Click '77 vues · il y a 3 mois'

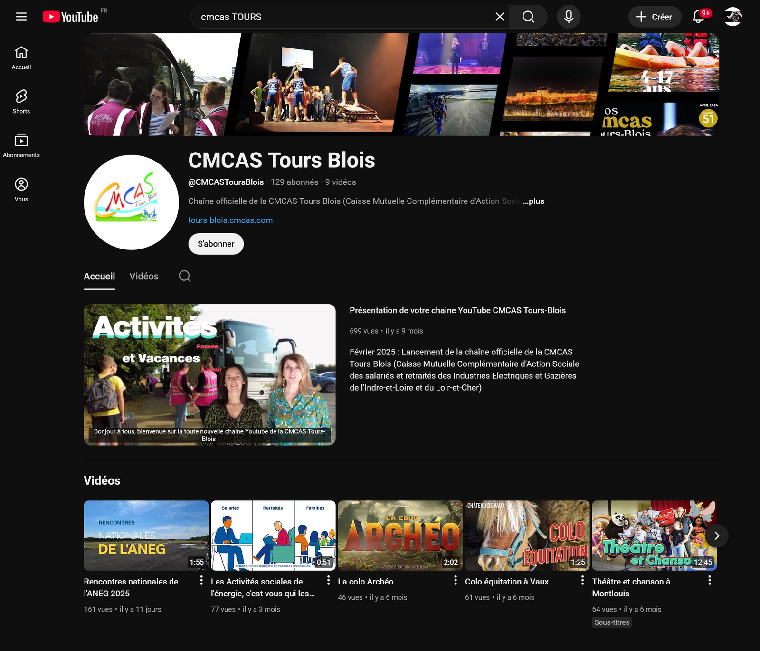246,609
